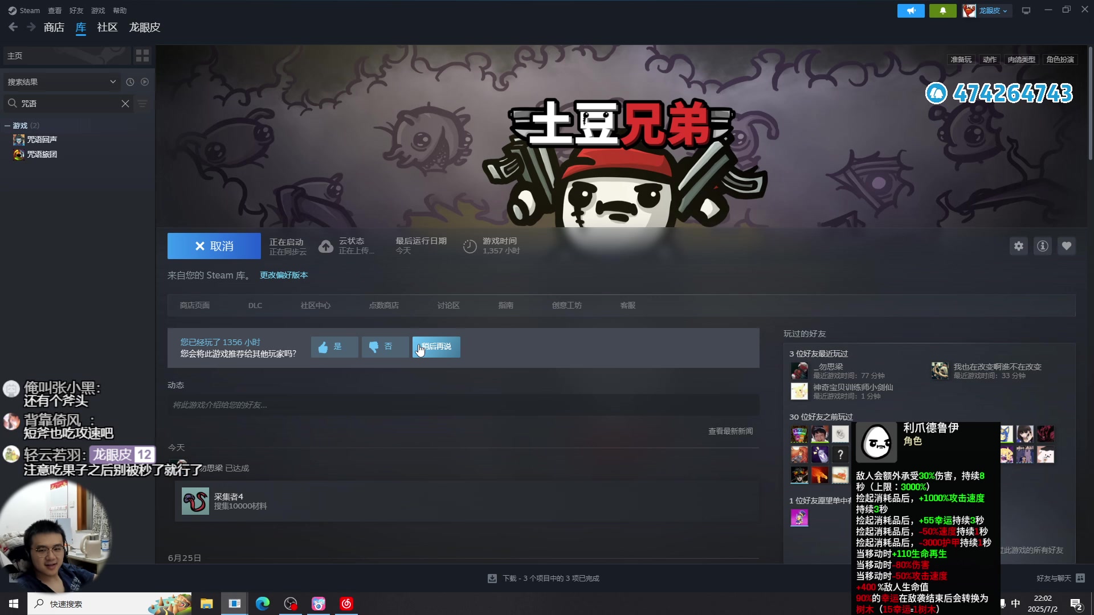Click the 肉鸽类型 tag
The width and height of the screenshot is (1094, 615).
click(1022, 60)
